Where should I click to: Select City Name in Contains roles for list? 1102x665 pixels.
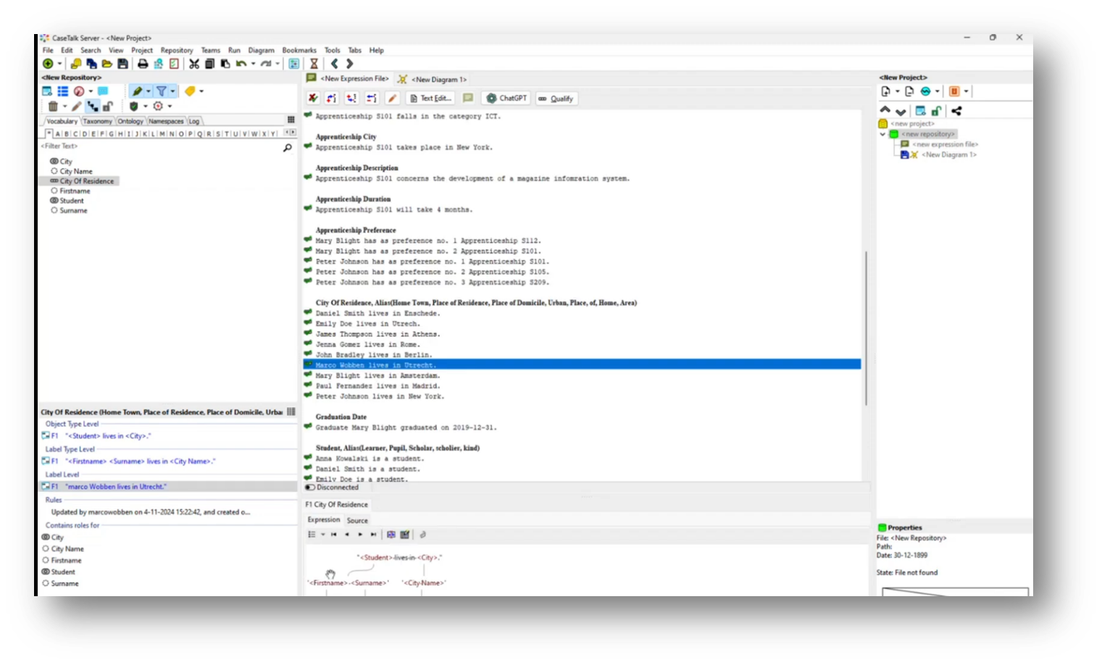coord(67,549)
